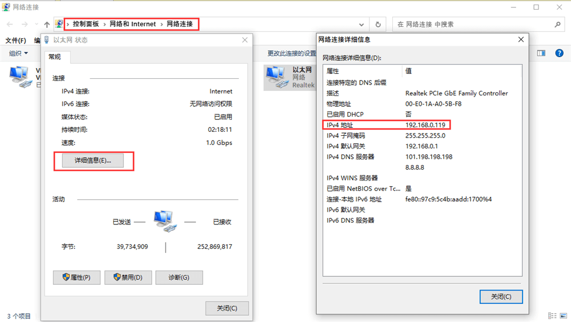
Task: Select the leftmost network adapter icon
Action: 21,77
